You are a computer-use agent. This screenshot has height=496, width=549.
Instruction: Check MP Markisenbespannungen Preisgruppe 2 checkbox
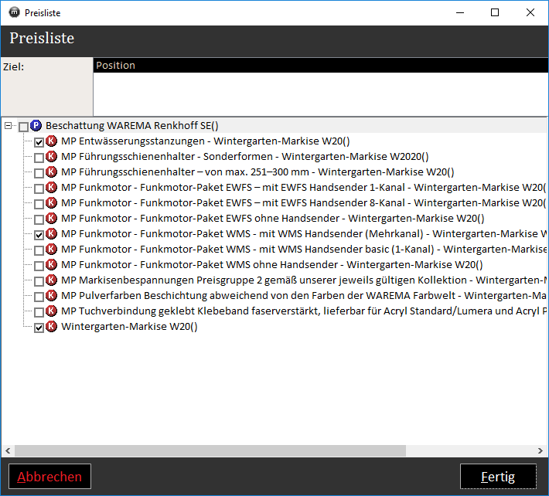pos(39,281)
